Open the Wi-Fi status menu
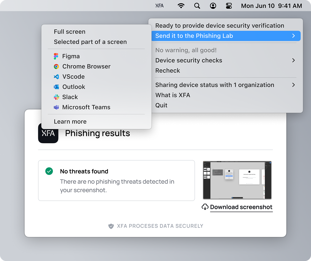 181,6
